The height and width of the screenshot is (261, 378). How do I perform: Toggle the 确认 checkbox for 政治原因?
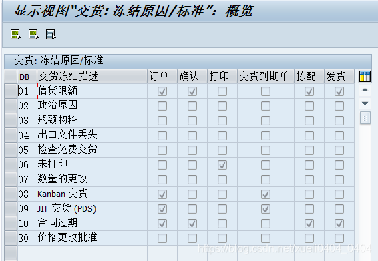pyautogui.click(x=192, y=106)
